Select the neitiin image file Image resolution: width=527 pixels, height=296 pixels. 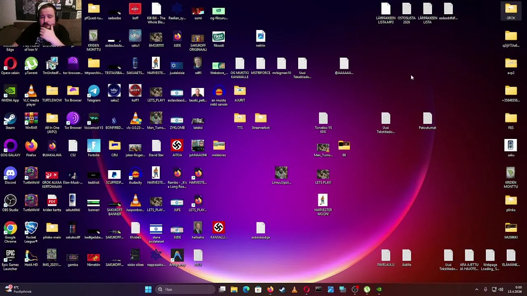coord(261,39)
